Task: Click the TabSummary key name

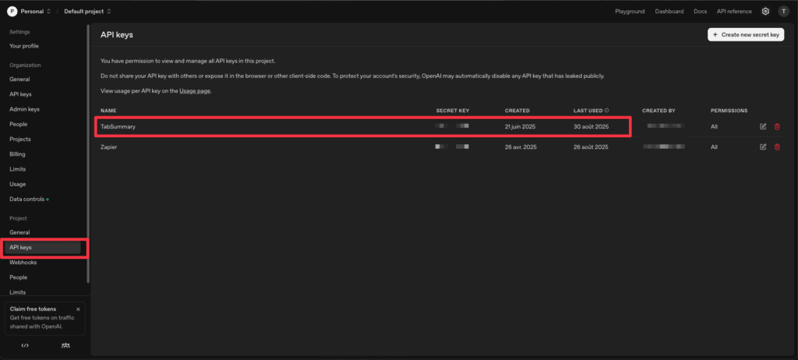Action: click(x=118, y=126)
